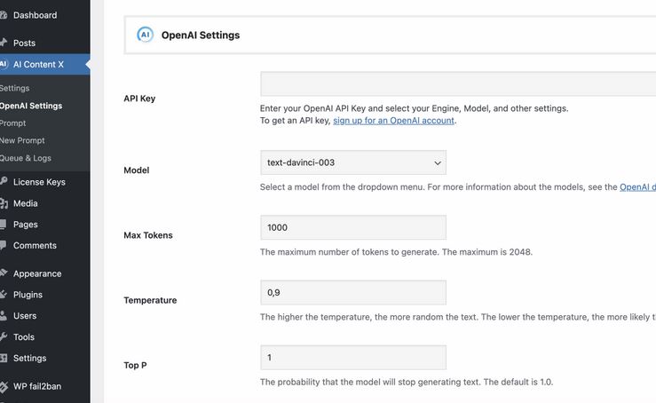Screen dimensions: 656x403
Task: Click the Plugins plug icon
Action: click(x=4, y=295)
